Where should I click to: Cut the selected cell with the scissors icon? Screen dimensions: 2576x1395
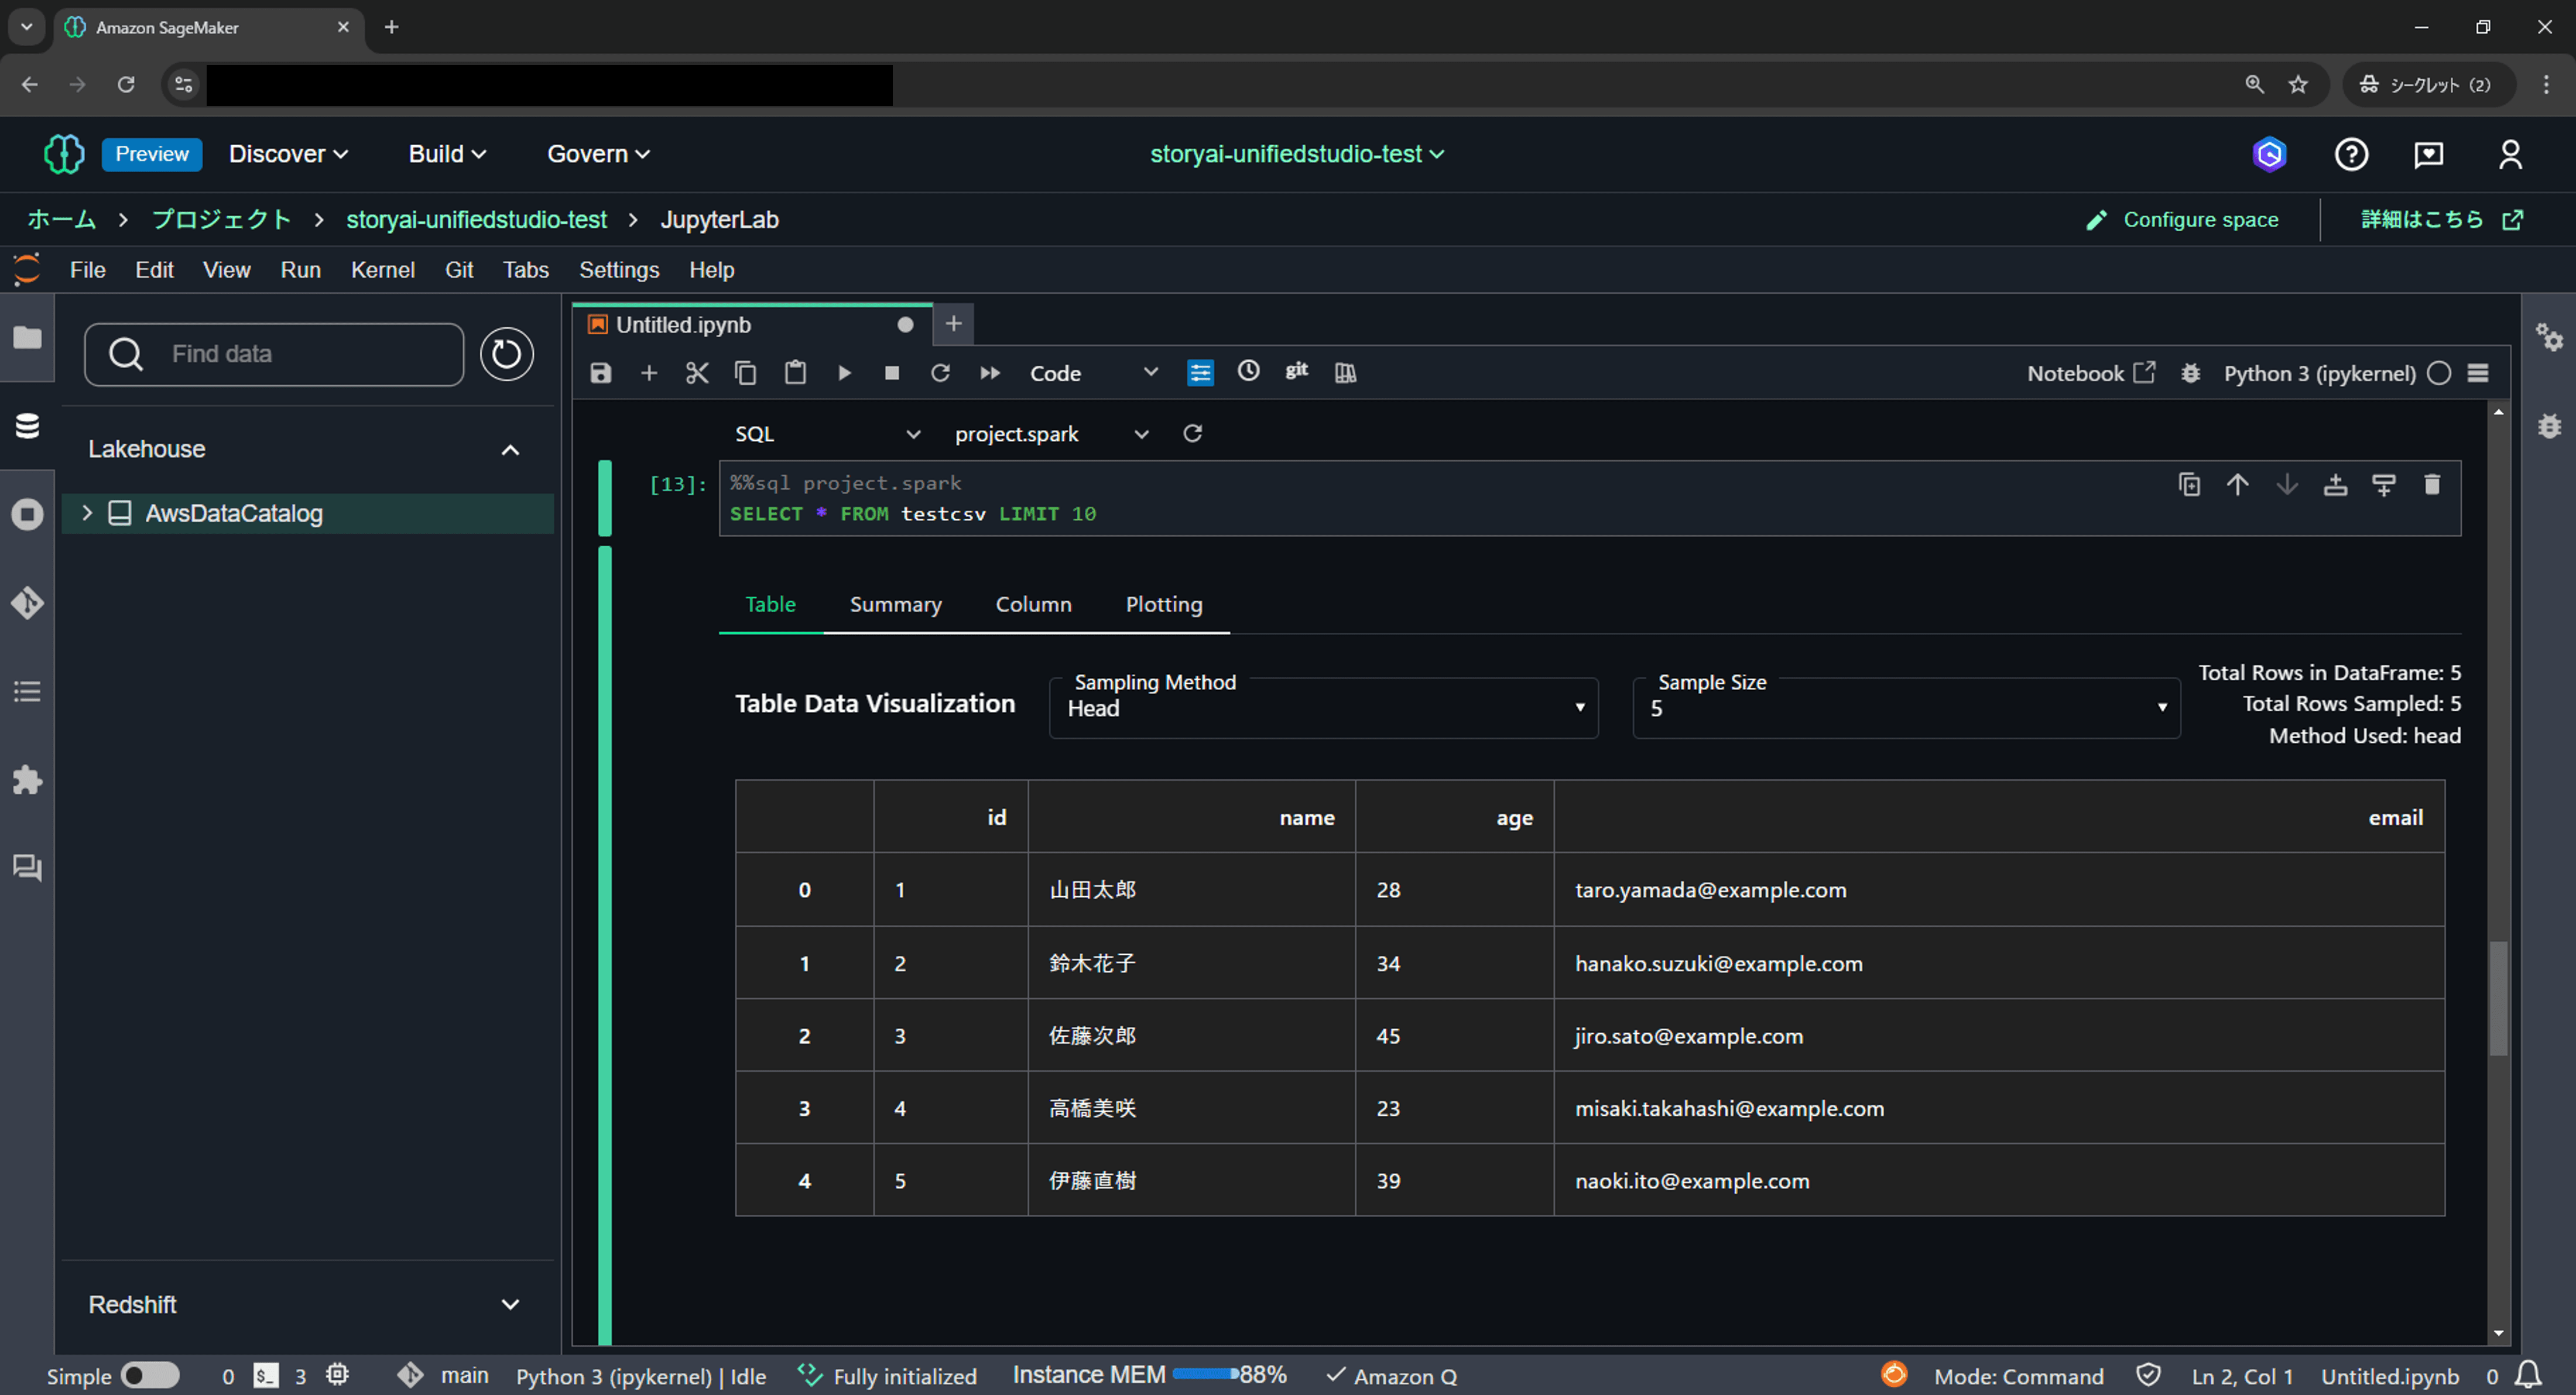(x=697, y=373)
